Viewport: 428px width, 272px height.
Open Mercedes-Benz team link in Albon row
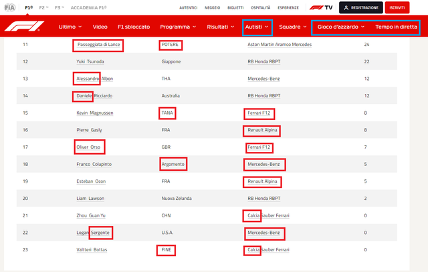tap(263, 79)
